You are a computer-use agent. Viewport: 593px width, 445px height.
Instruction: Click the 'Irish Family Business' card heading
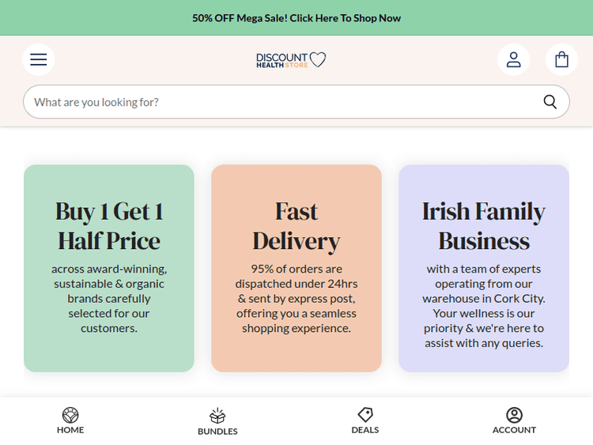tap(483, 226)
